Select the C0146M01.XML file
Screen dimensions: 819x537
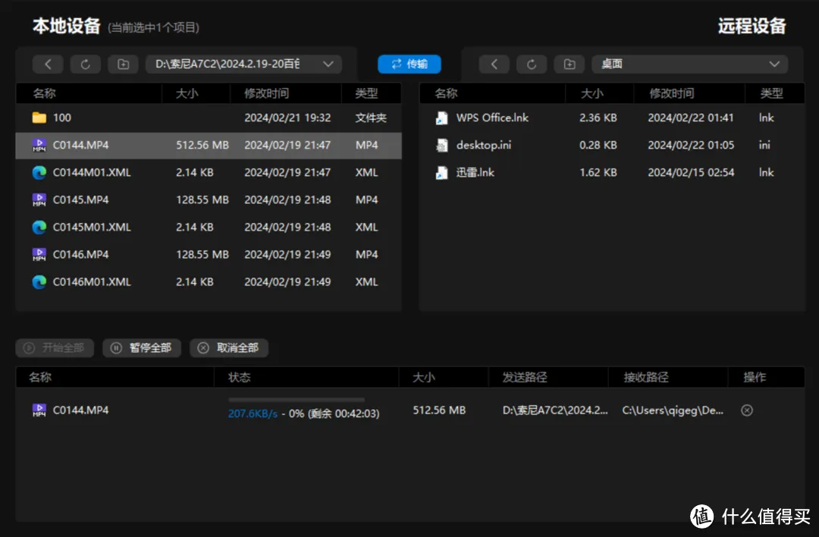(x=209, y=281)
